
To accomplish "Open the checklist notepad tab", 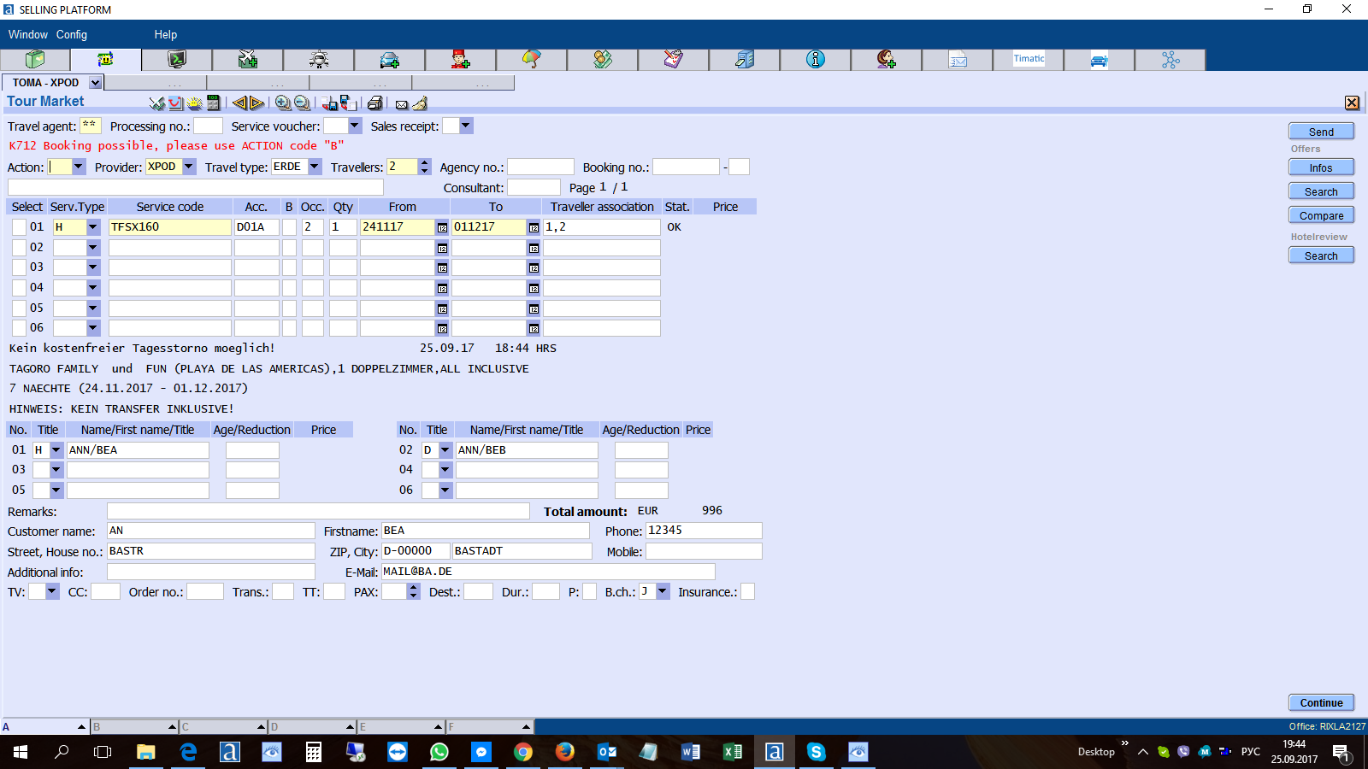I will 674,59.
